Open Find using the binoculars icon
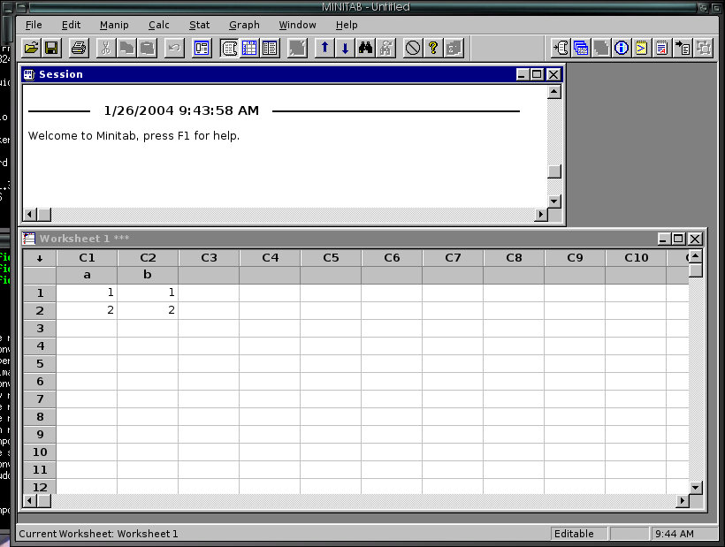This screenshot has width=725, height=547. point(365,48)
